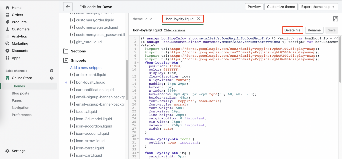342x159 pixels.
Task: Click the Settings gear icon
Action: point(8,151)
